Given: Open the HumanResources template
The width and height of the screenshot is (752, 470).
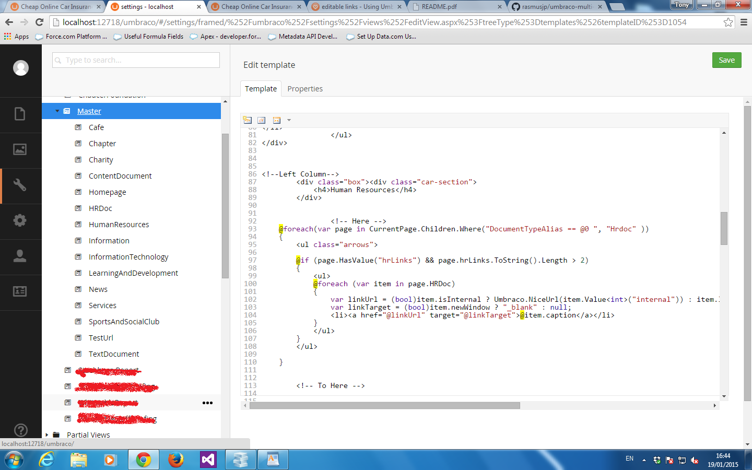Looking at the screenshot, I should (119, 225).
